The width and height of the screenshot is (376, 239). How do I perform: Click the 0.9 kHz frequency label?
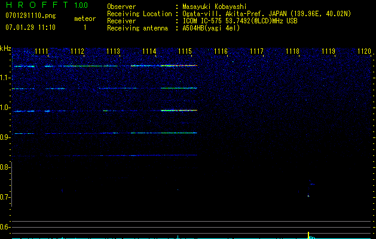[x=5, y=137]
